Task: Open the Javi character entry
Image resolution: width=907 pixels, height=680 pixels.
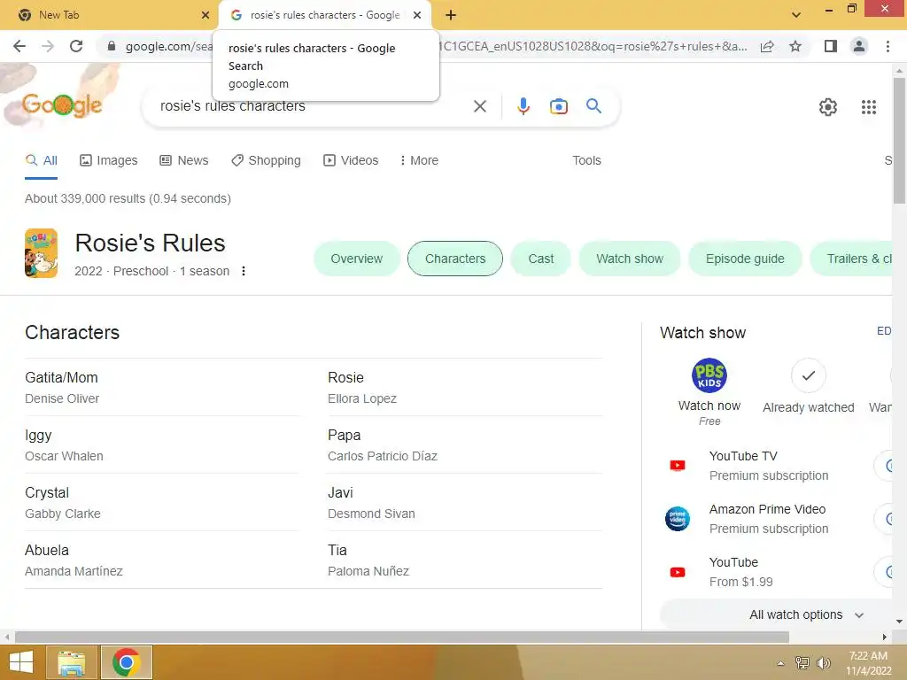Action: [x=464, y=503]
